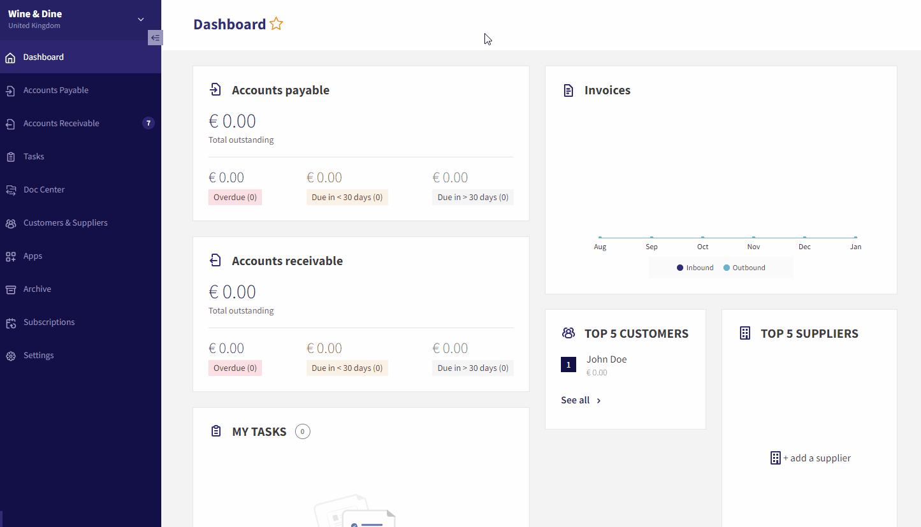Click the Doc Center sidebar icon
This screenshot has width=921, height=527.
click(x=10, y=190)
